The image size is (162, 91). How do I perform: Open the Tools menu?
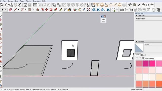[x=22, y=1]
